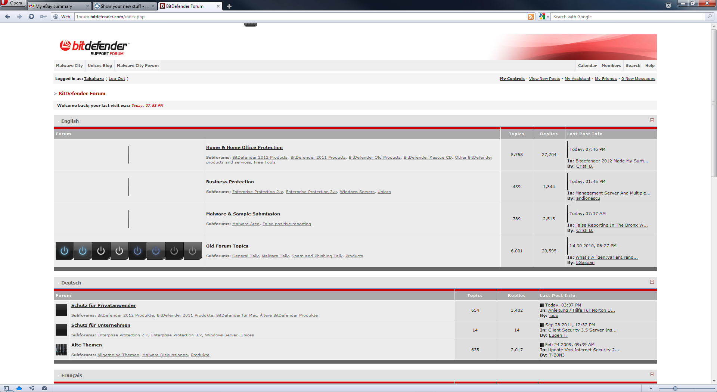The height and width of the screenshot is (392, 717).
Task: Open last poster Cristi B. under Home Protection
Action: click(584, 167)
